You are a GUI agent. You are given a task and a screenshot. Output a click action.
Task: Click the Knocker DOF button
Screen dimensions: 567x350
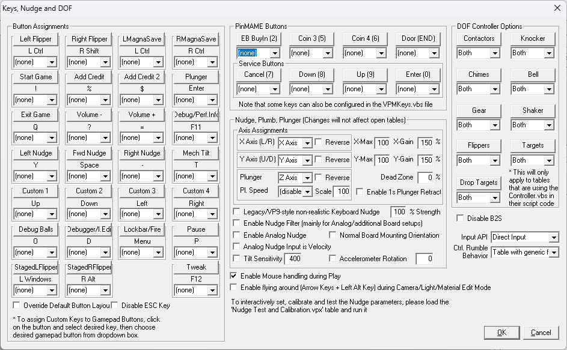pyautogui.click(x=533, y=38)
